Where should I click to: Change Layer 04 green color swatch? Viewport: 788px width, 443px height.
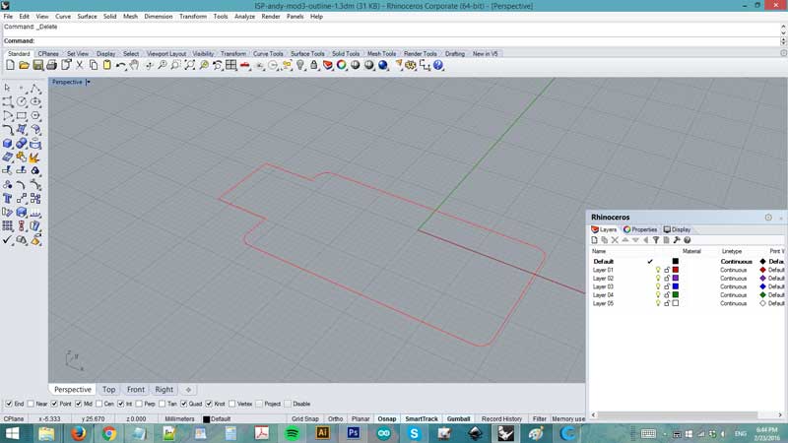point(676,294)
